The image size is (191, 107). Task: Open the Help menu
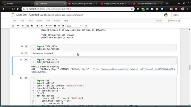[x=66, y=21]
